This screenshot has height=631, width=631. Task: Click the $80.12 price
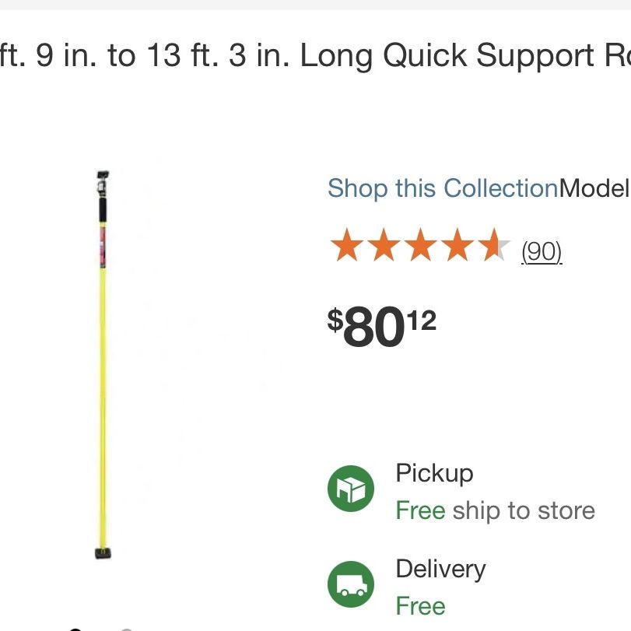(x=382, y=326)
